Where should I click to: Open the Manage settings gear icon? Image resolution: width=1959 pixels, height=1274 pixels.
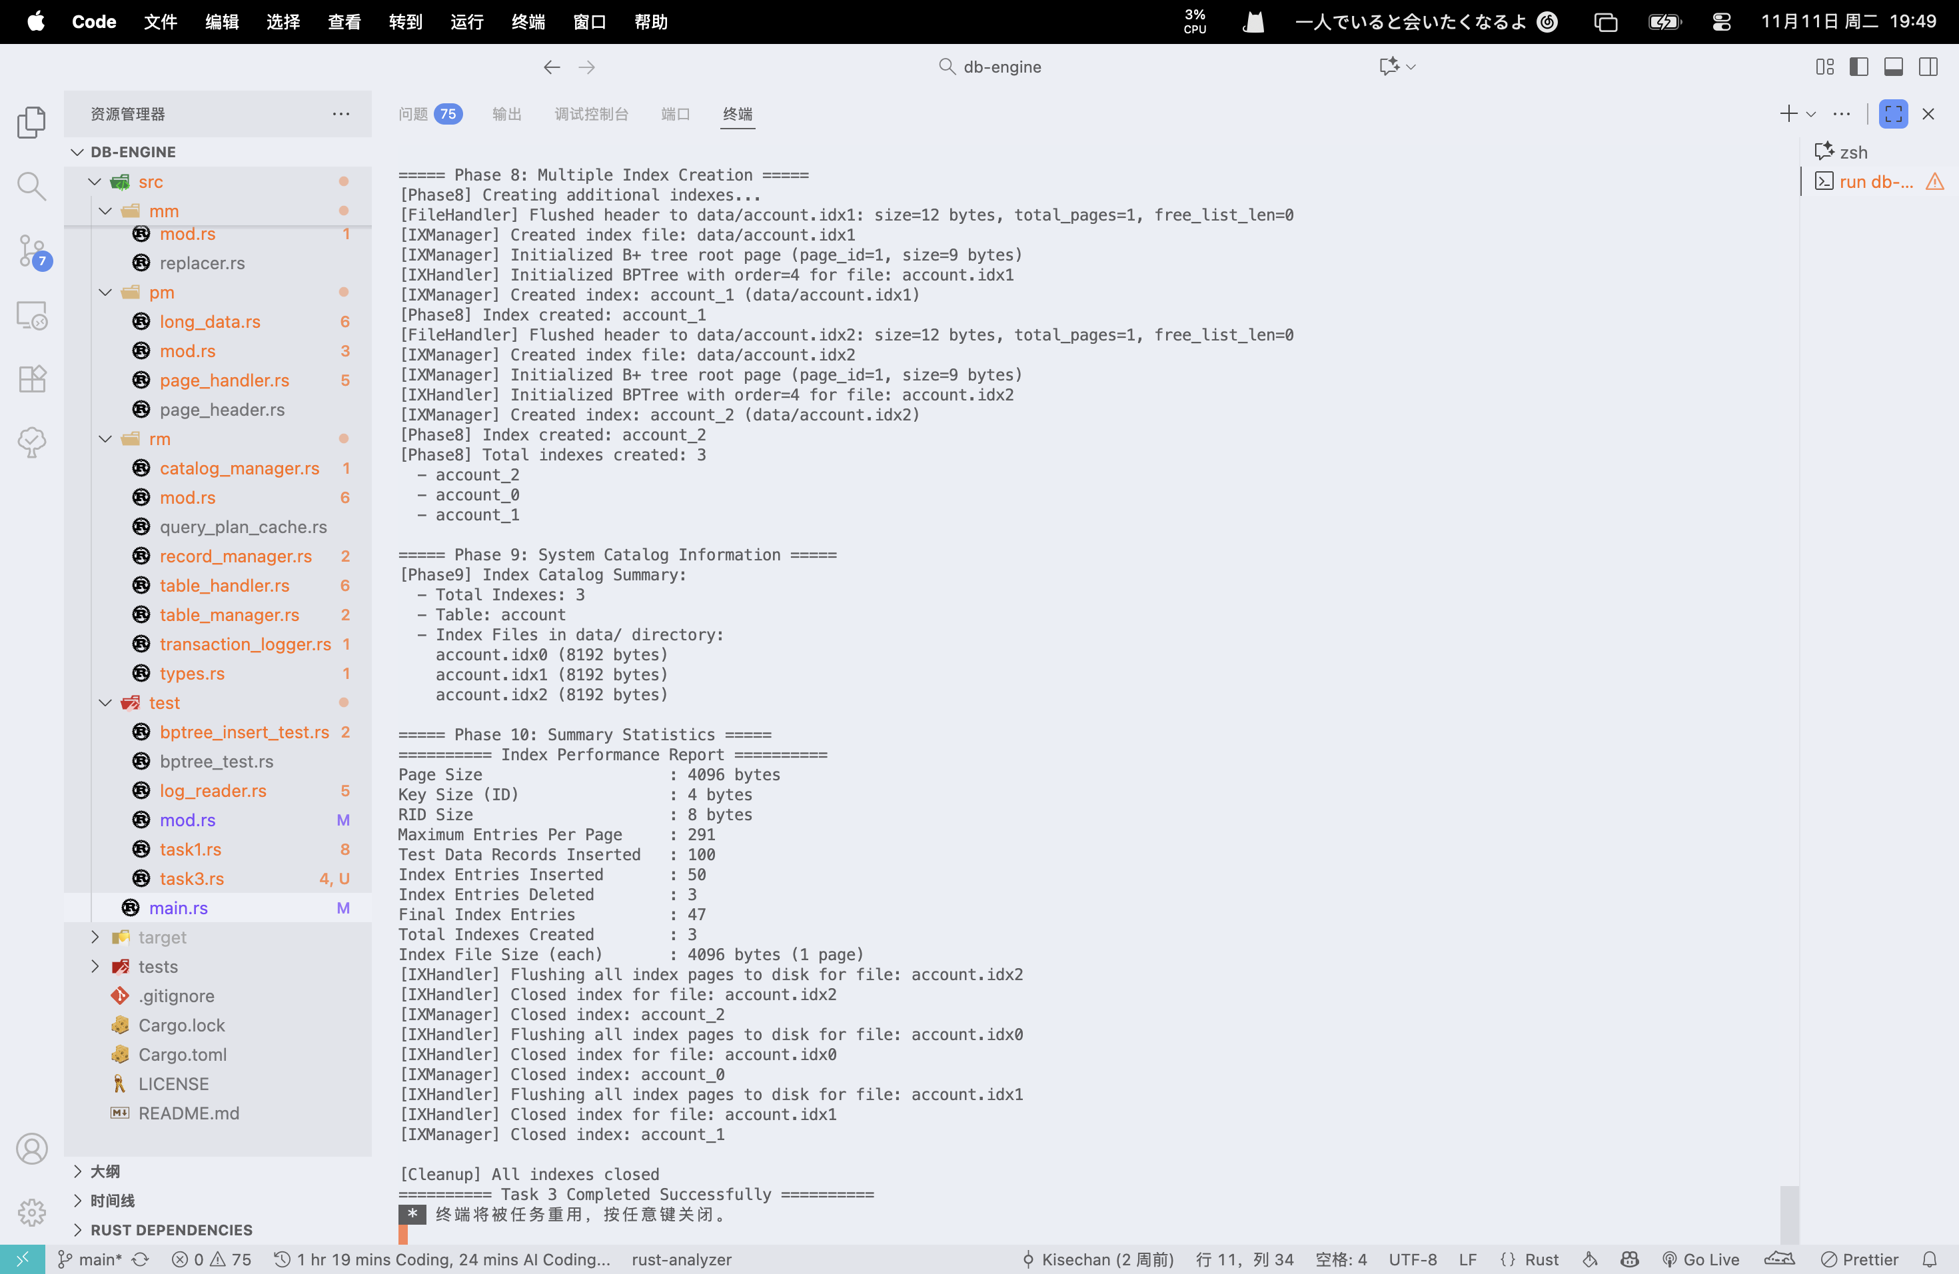[31, 1211]
